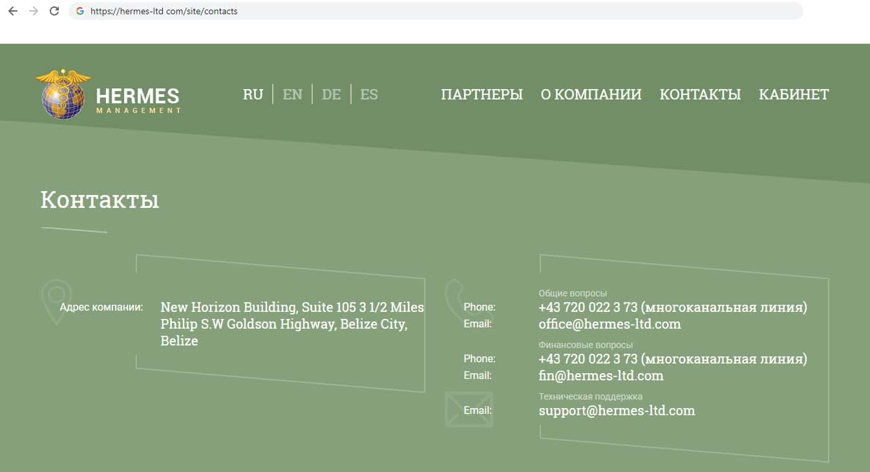Click the browser back arrow
This screenshot has height=472, width=870.
point(13,11)
